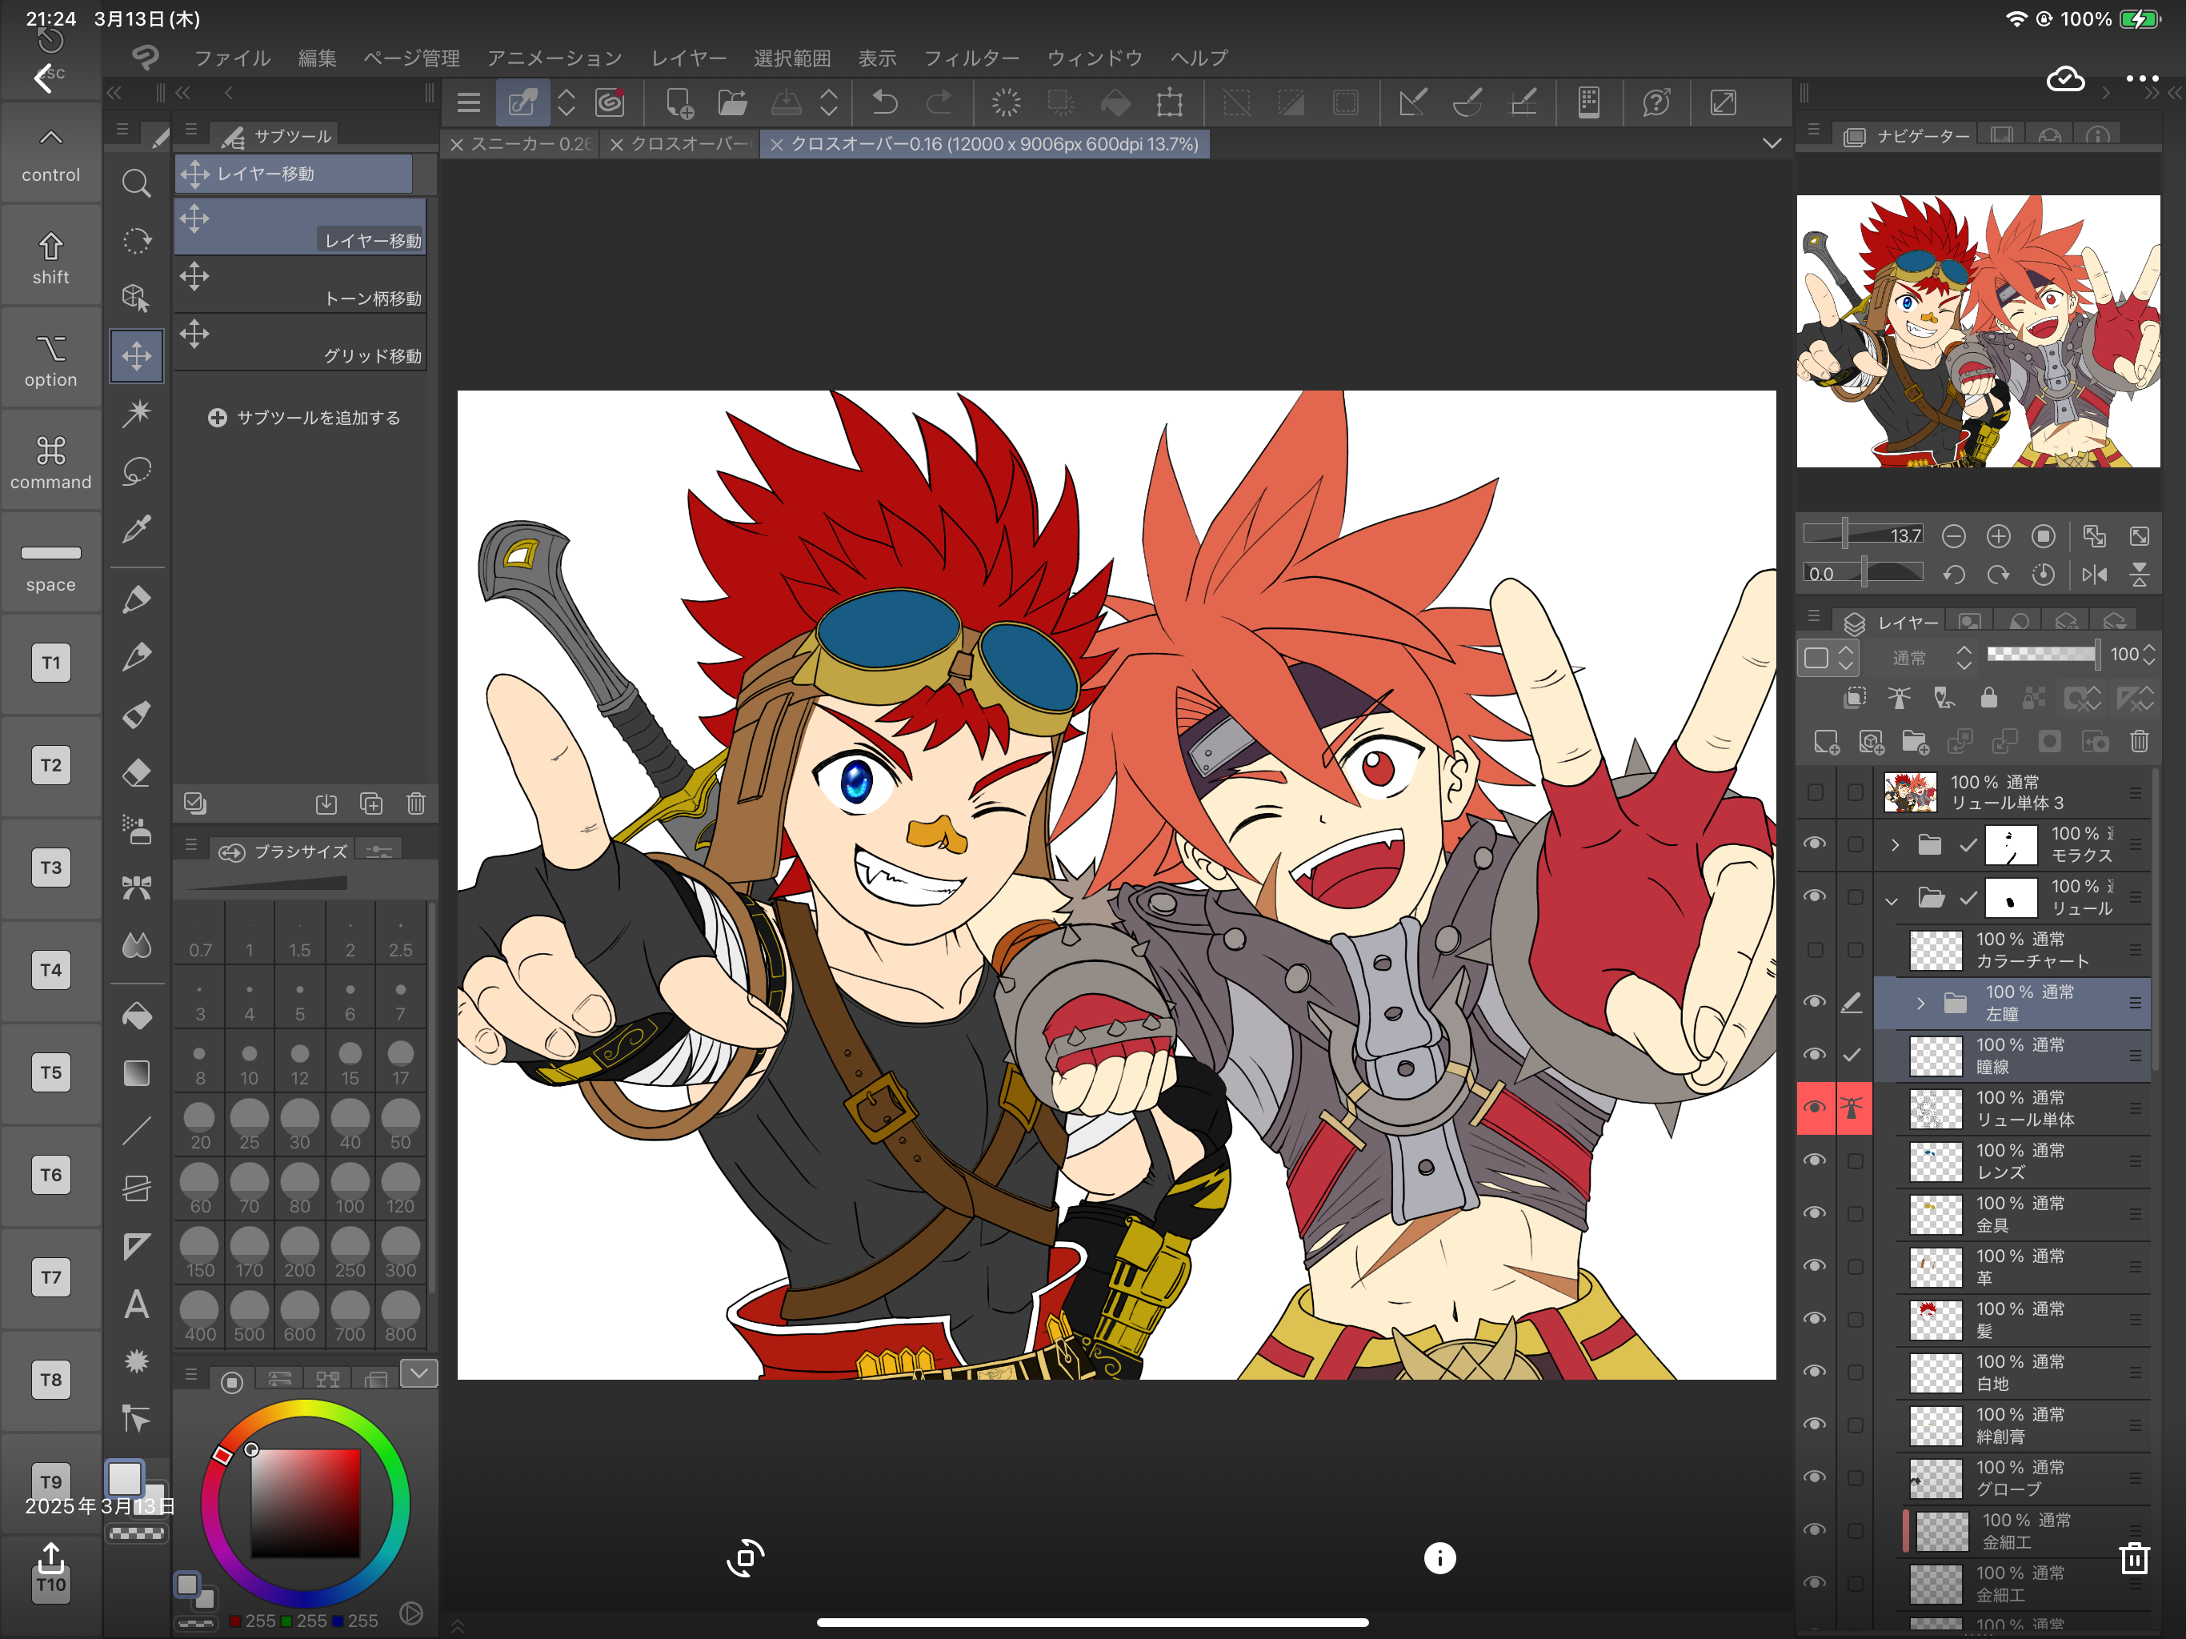Expand the 左瞳 folder
Image resolution: width=2186 pixels, height=1639 pixels.
pyautogui.click(x=1920, y=1004)
